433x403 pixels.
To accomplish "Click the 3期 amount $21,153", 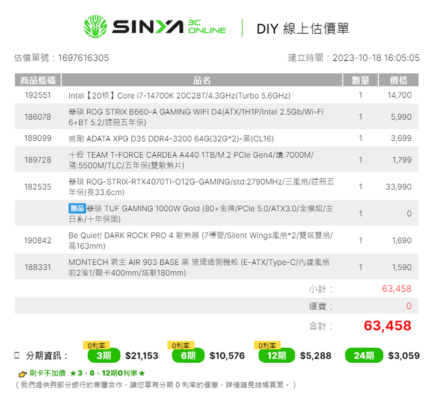I will [142, 355].
